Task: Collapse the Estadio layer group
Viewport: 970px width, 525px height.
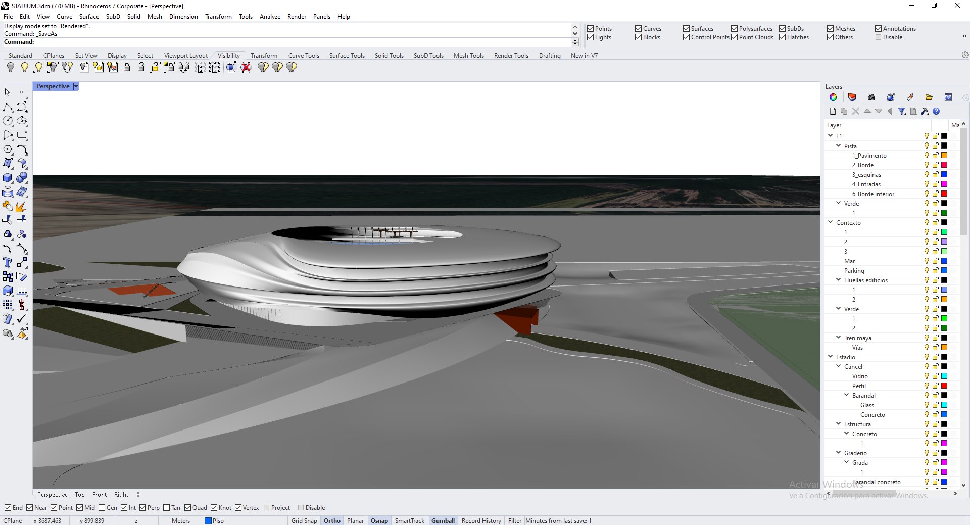Action: [x=830, y=356]
